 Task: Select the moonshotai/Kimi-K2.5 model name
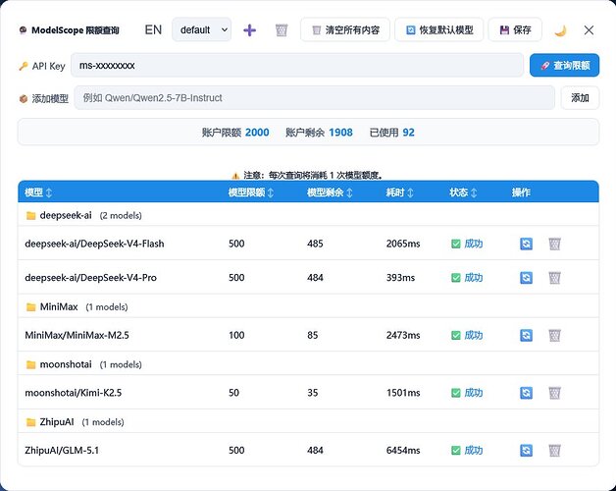click(x=73, y=393)
